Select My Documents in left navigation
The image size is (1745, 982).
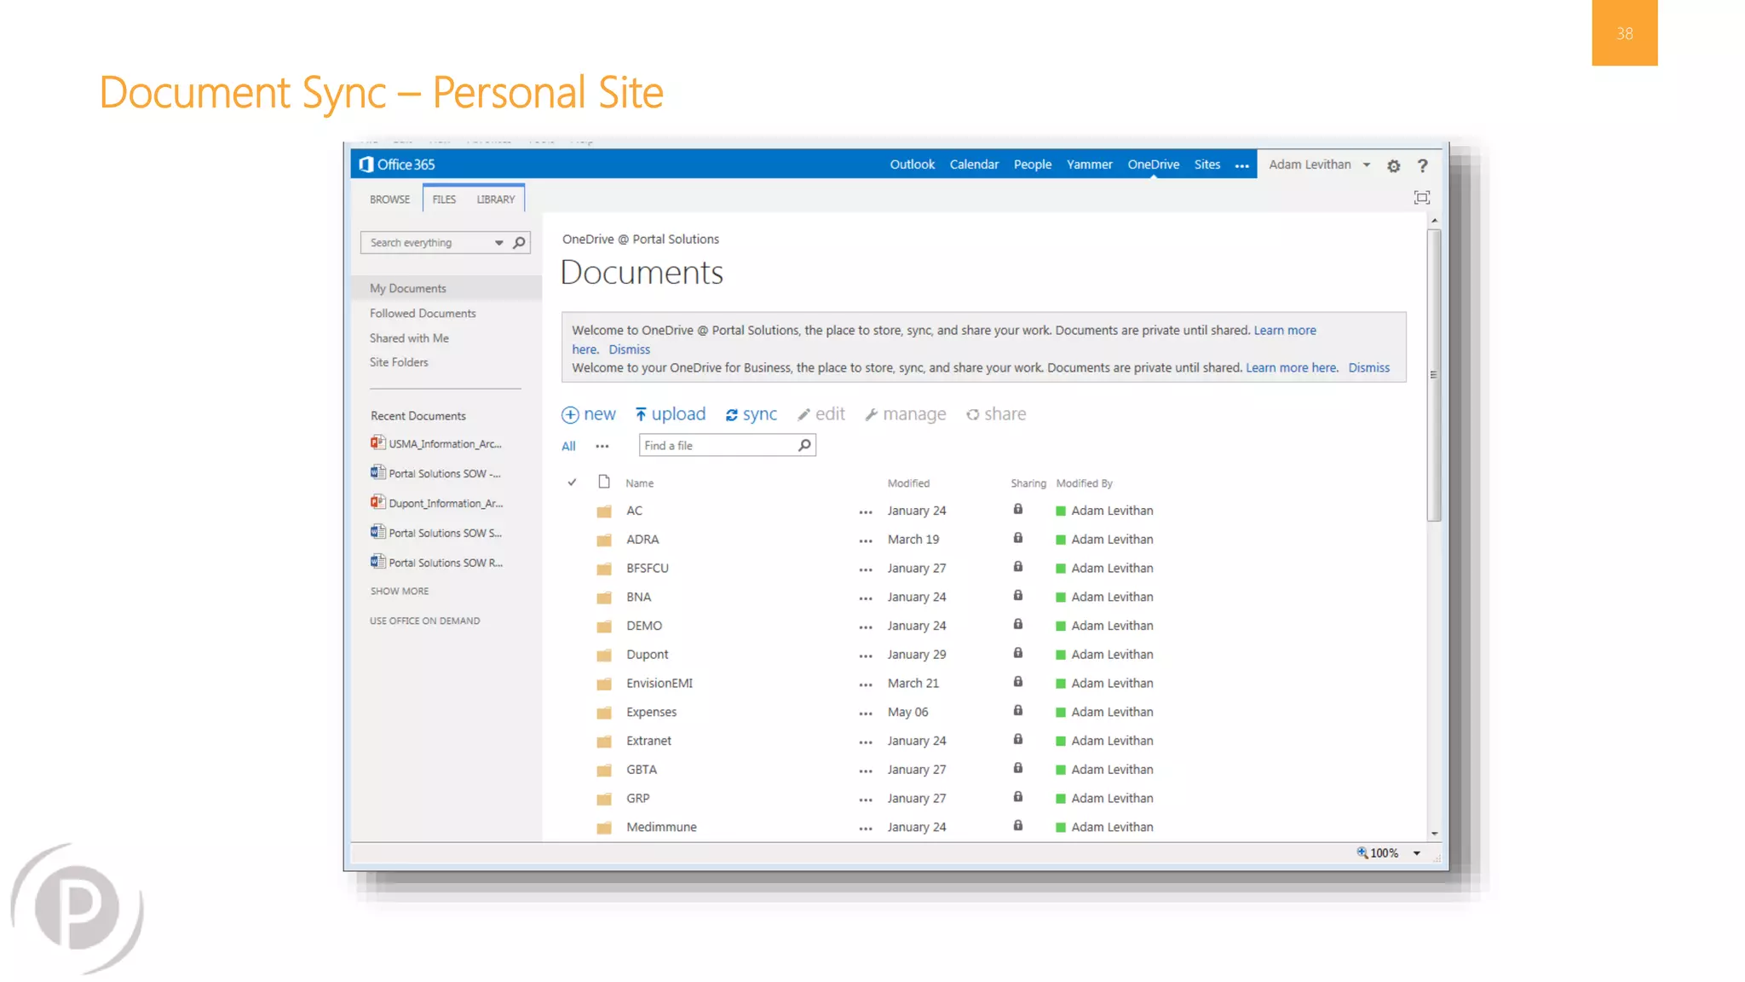coord(447,288)
